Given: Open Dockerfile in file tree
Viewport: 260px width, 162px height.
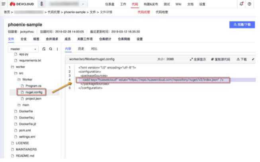Looking at the screenshot, I should coord(26,111).
